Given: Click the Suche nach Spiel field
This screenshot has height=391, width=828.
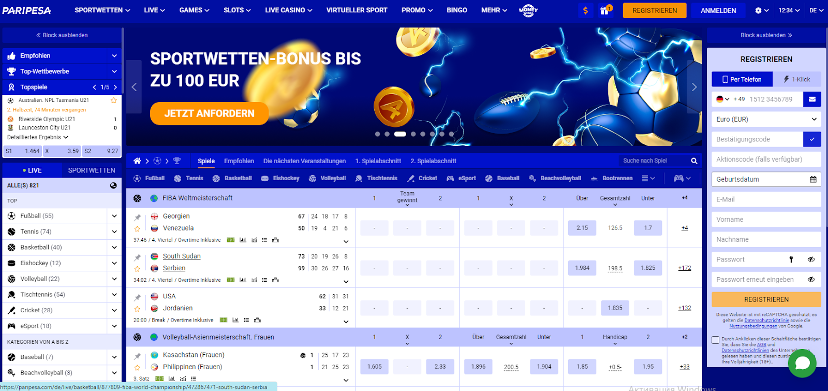Looking at the screenshot, I should click(655, 161).
